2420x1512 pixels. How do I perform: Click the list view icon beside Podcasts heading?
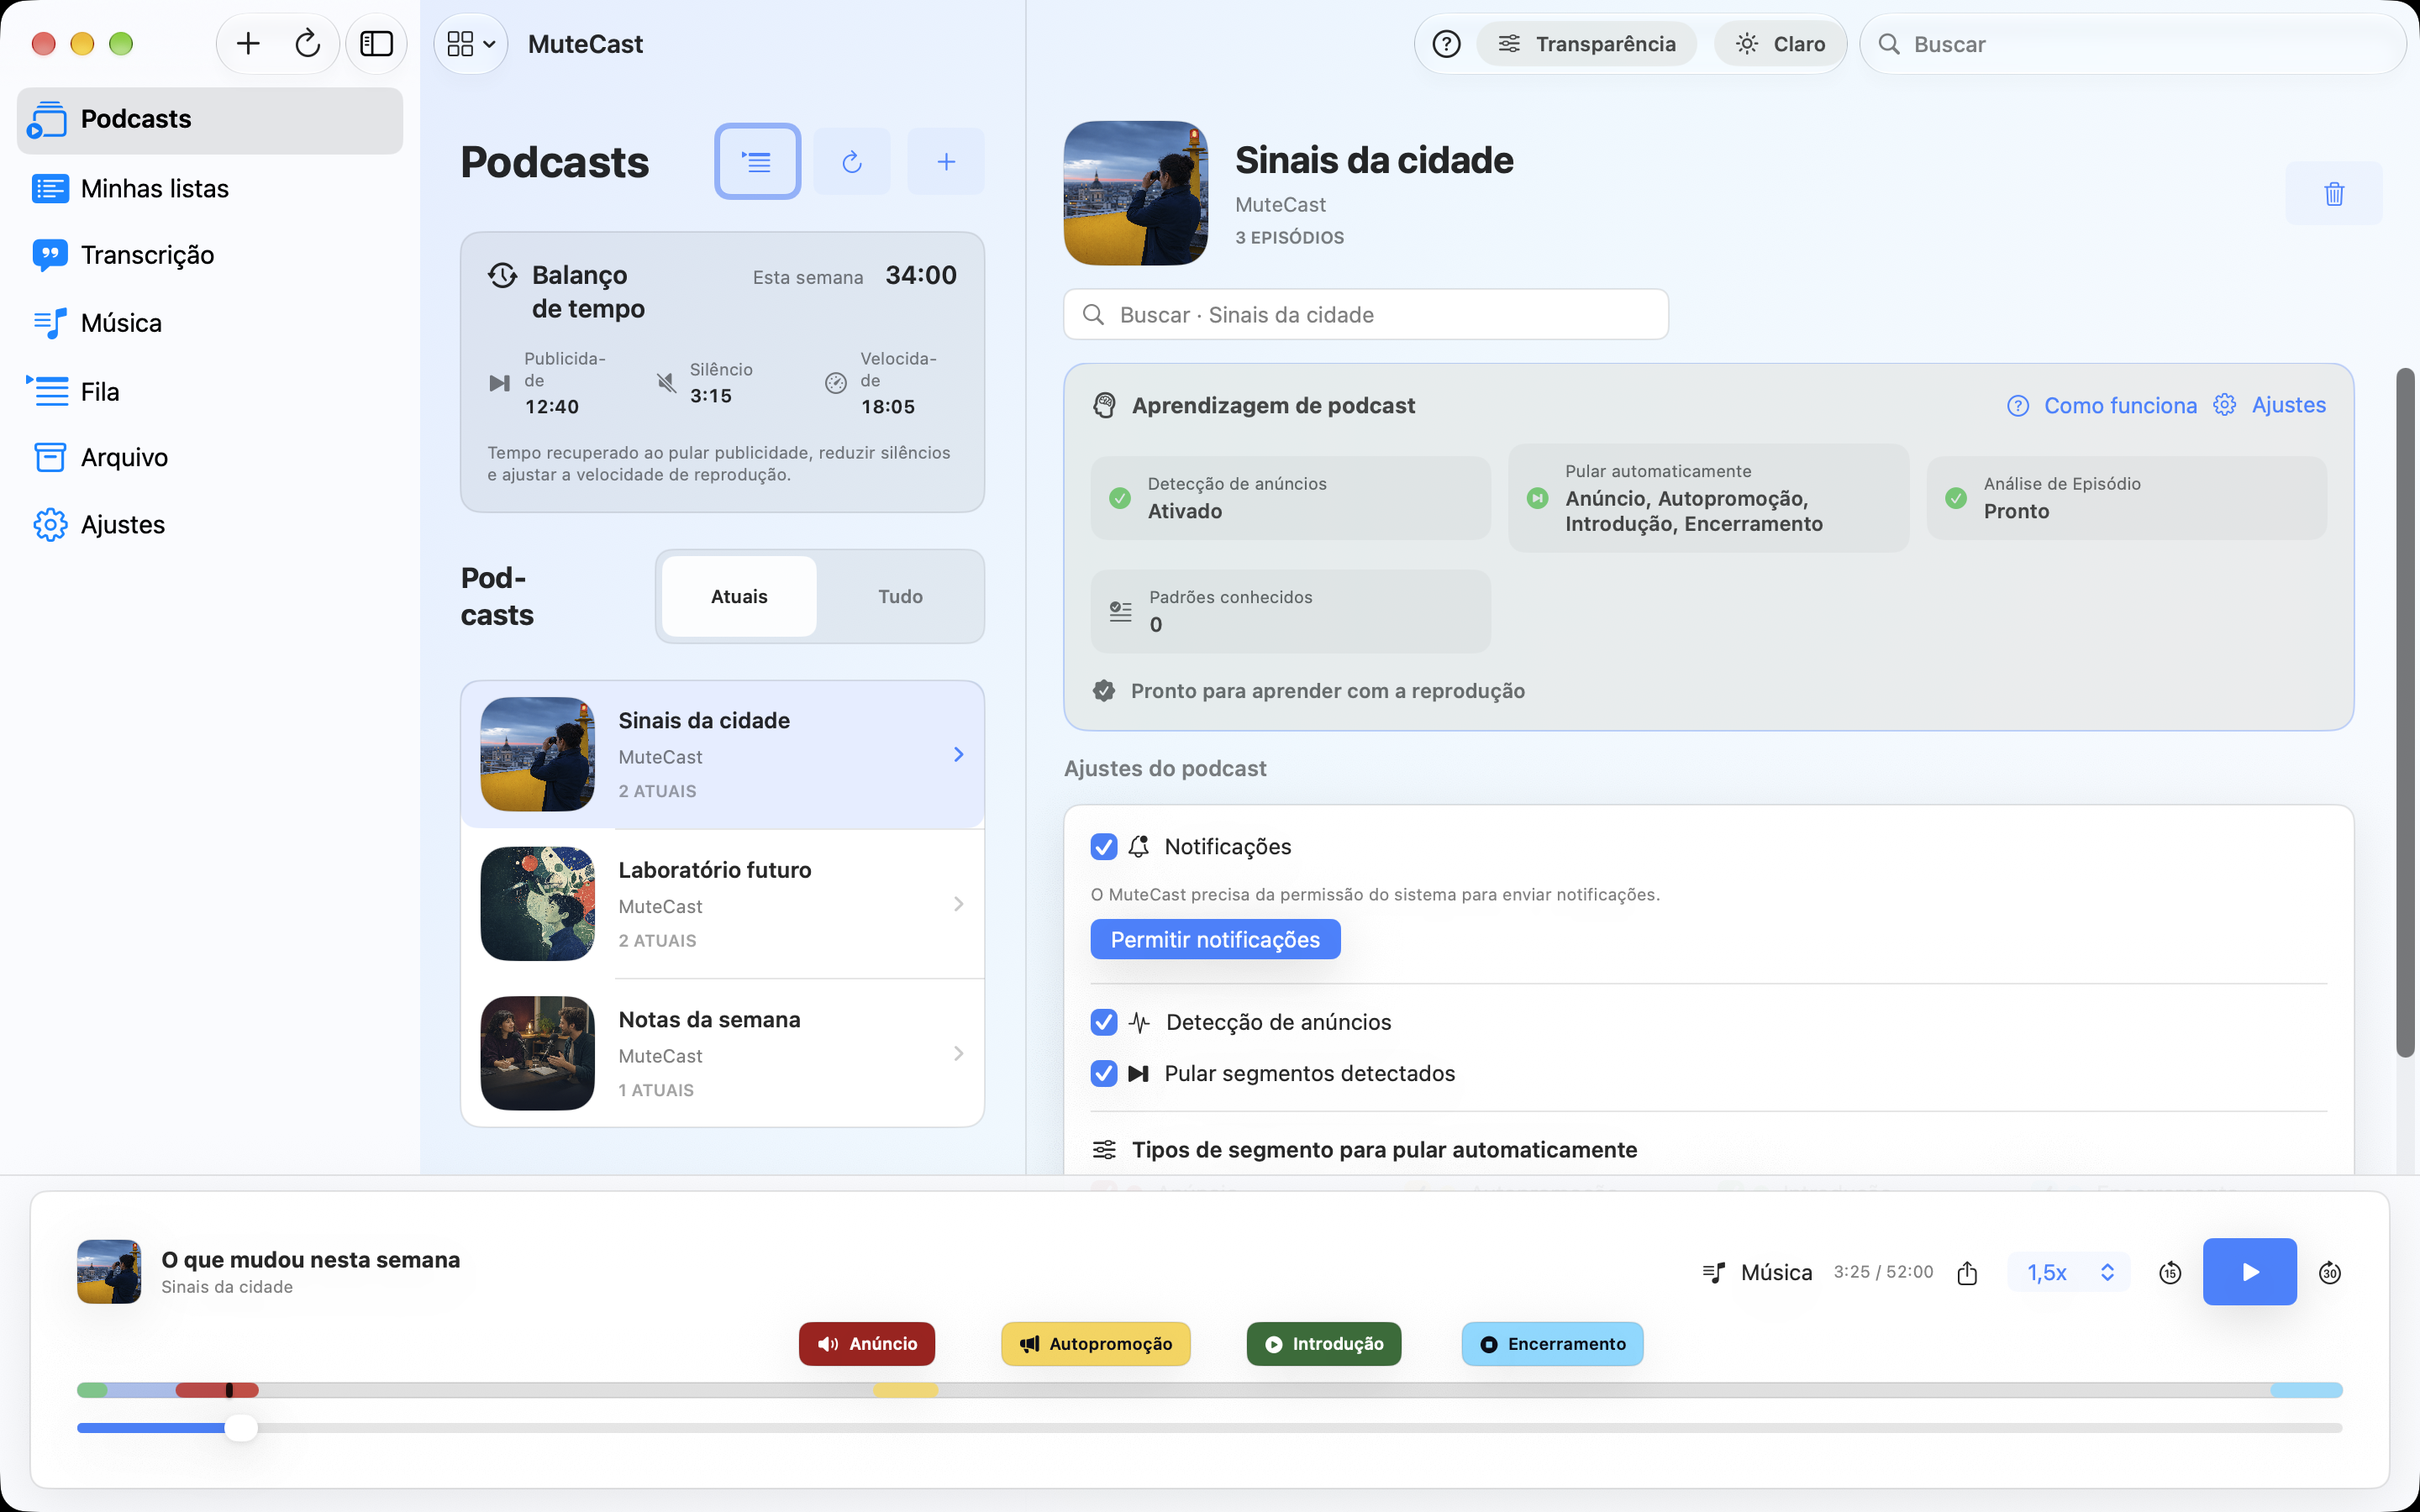[x=757, y=161]
